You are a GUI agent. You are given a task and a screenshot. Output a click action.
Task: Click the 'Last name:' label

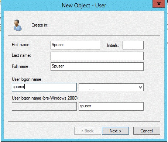(x=21, y=55)
